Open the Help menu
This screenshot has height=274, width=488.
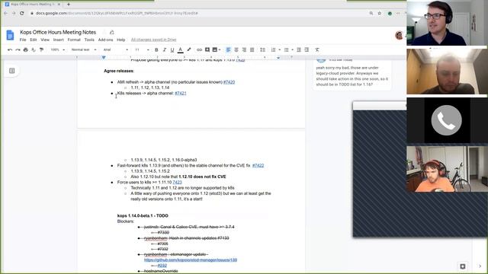[120, 40]
